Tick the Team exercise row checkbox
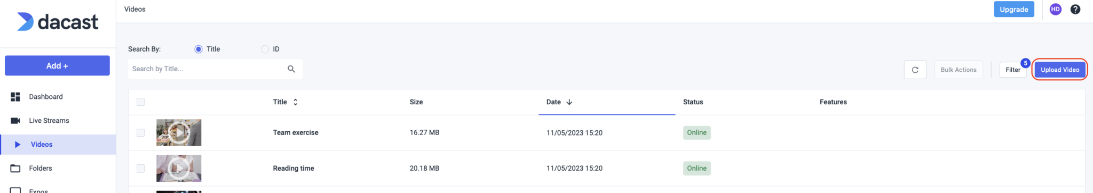The width and height of the screenshot is (1093, 193). [x=140, y=132]
